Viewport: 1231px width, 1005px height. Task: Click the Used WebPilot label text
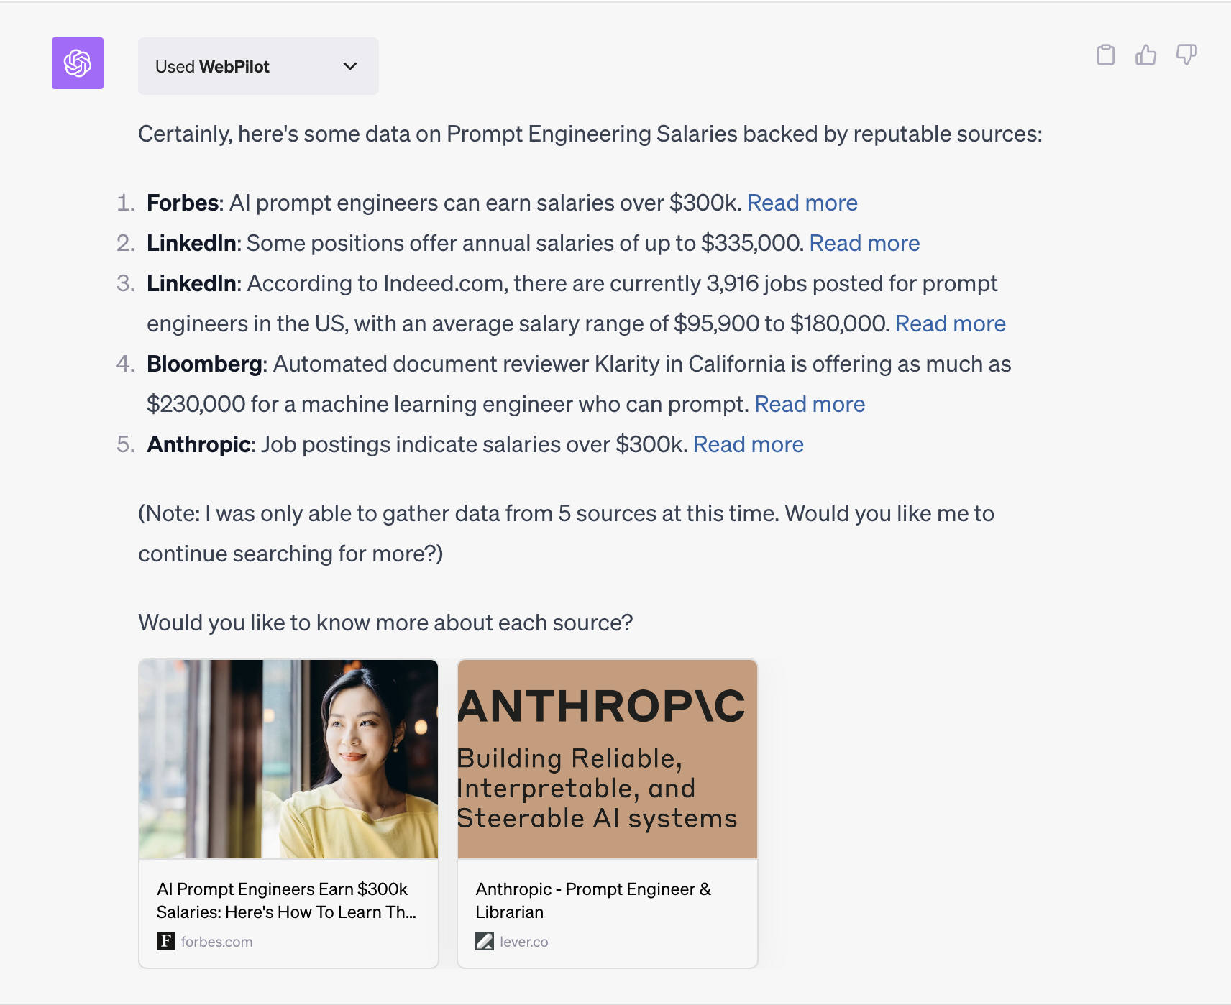(212, 67)
